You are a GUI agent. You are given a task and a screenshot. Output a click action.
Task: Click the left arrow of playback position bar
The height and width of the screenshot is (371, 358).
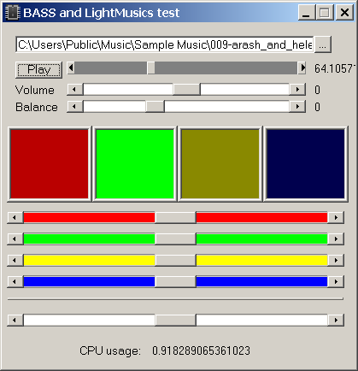[71, 68]
